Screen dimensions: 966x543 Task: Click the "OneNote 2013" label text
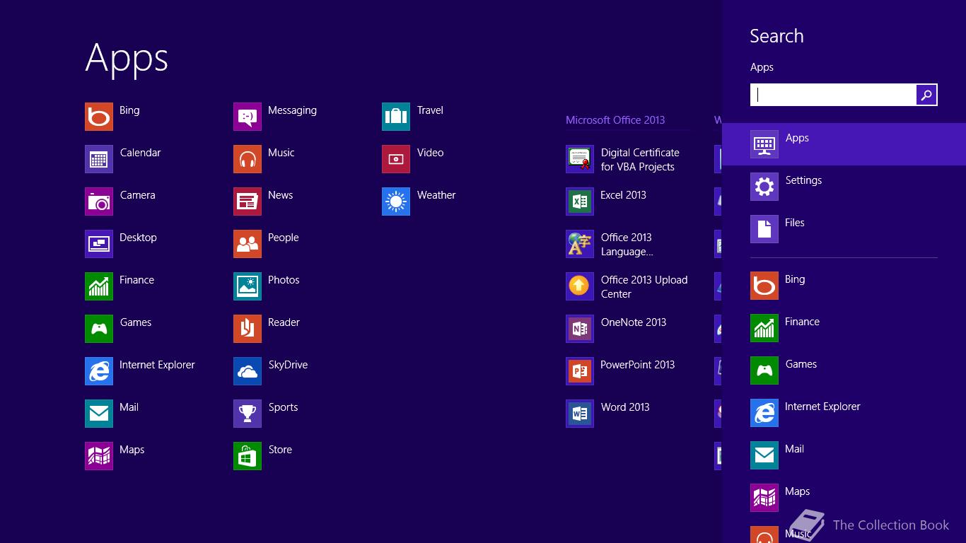tap(634, 322)
